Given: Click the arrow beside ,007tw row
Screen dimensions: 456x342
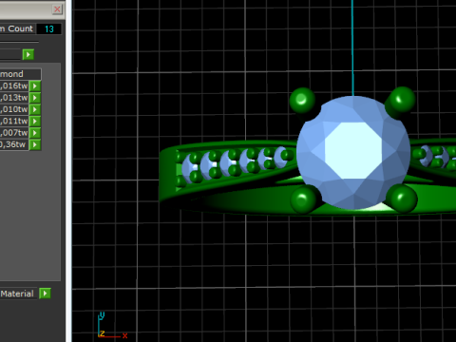Looking at the screenshot, I should tap(35, 133).
